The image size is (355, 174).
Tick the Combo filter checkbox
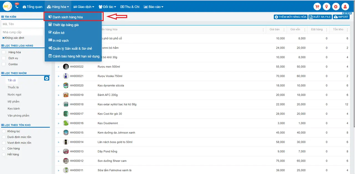pos(4,64)
